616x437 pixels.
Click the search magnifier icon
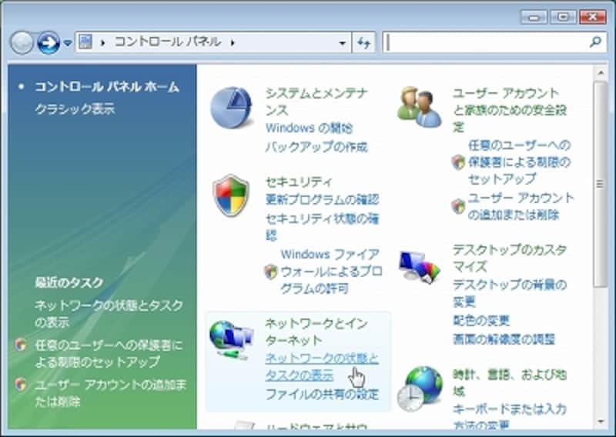(x=595, y=42)
